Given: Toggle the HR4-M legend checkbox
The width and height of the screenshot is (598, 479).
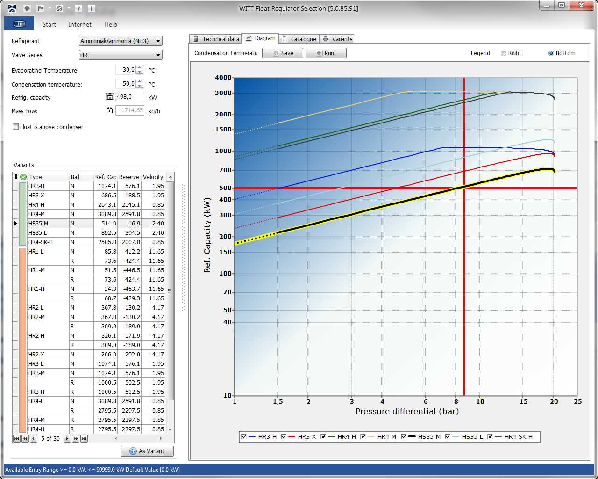Looking at the screenshot, I should [363, 436].
